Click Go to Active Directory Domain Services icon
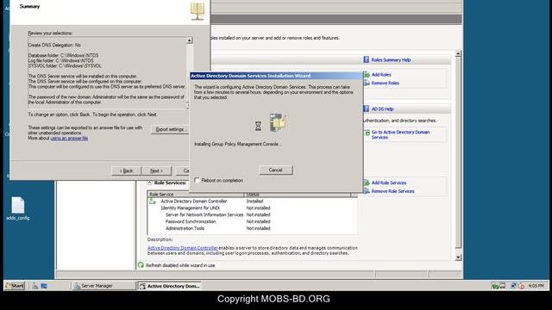This screenshot has height=310, width=552. click(367, 133)
